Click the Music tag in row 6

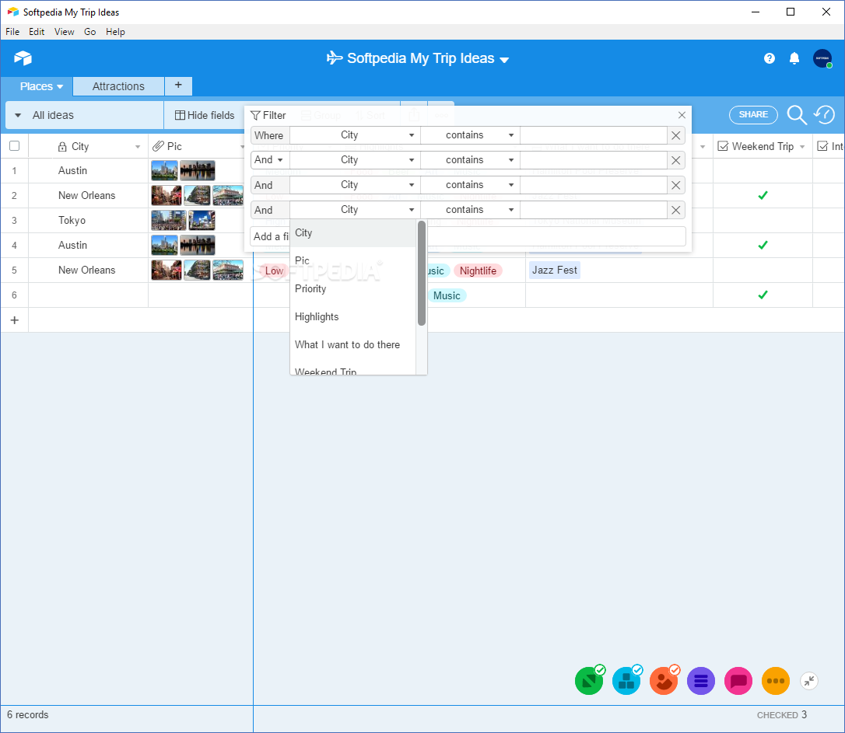447,295
